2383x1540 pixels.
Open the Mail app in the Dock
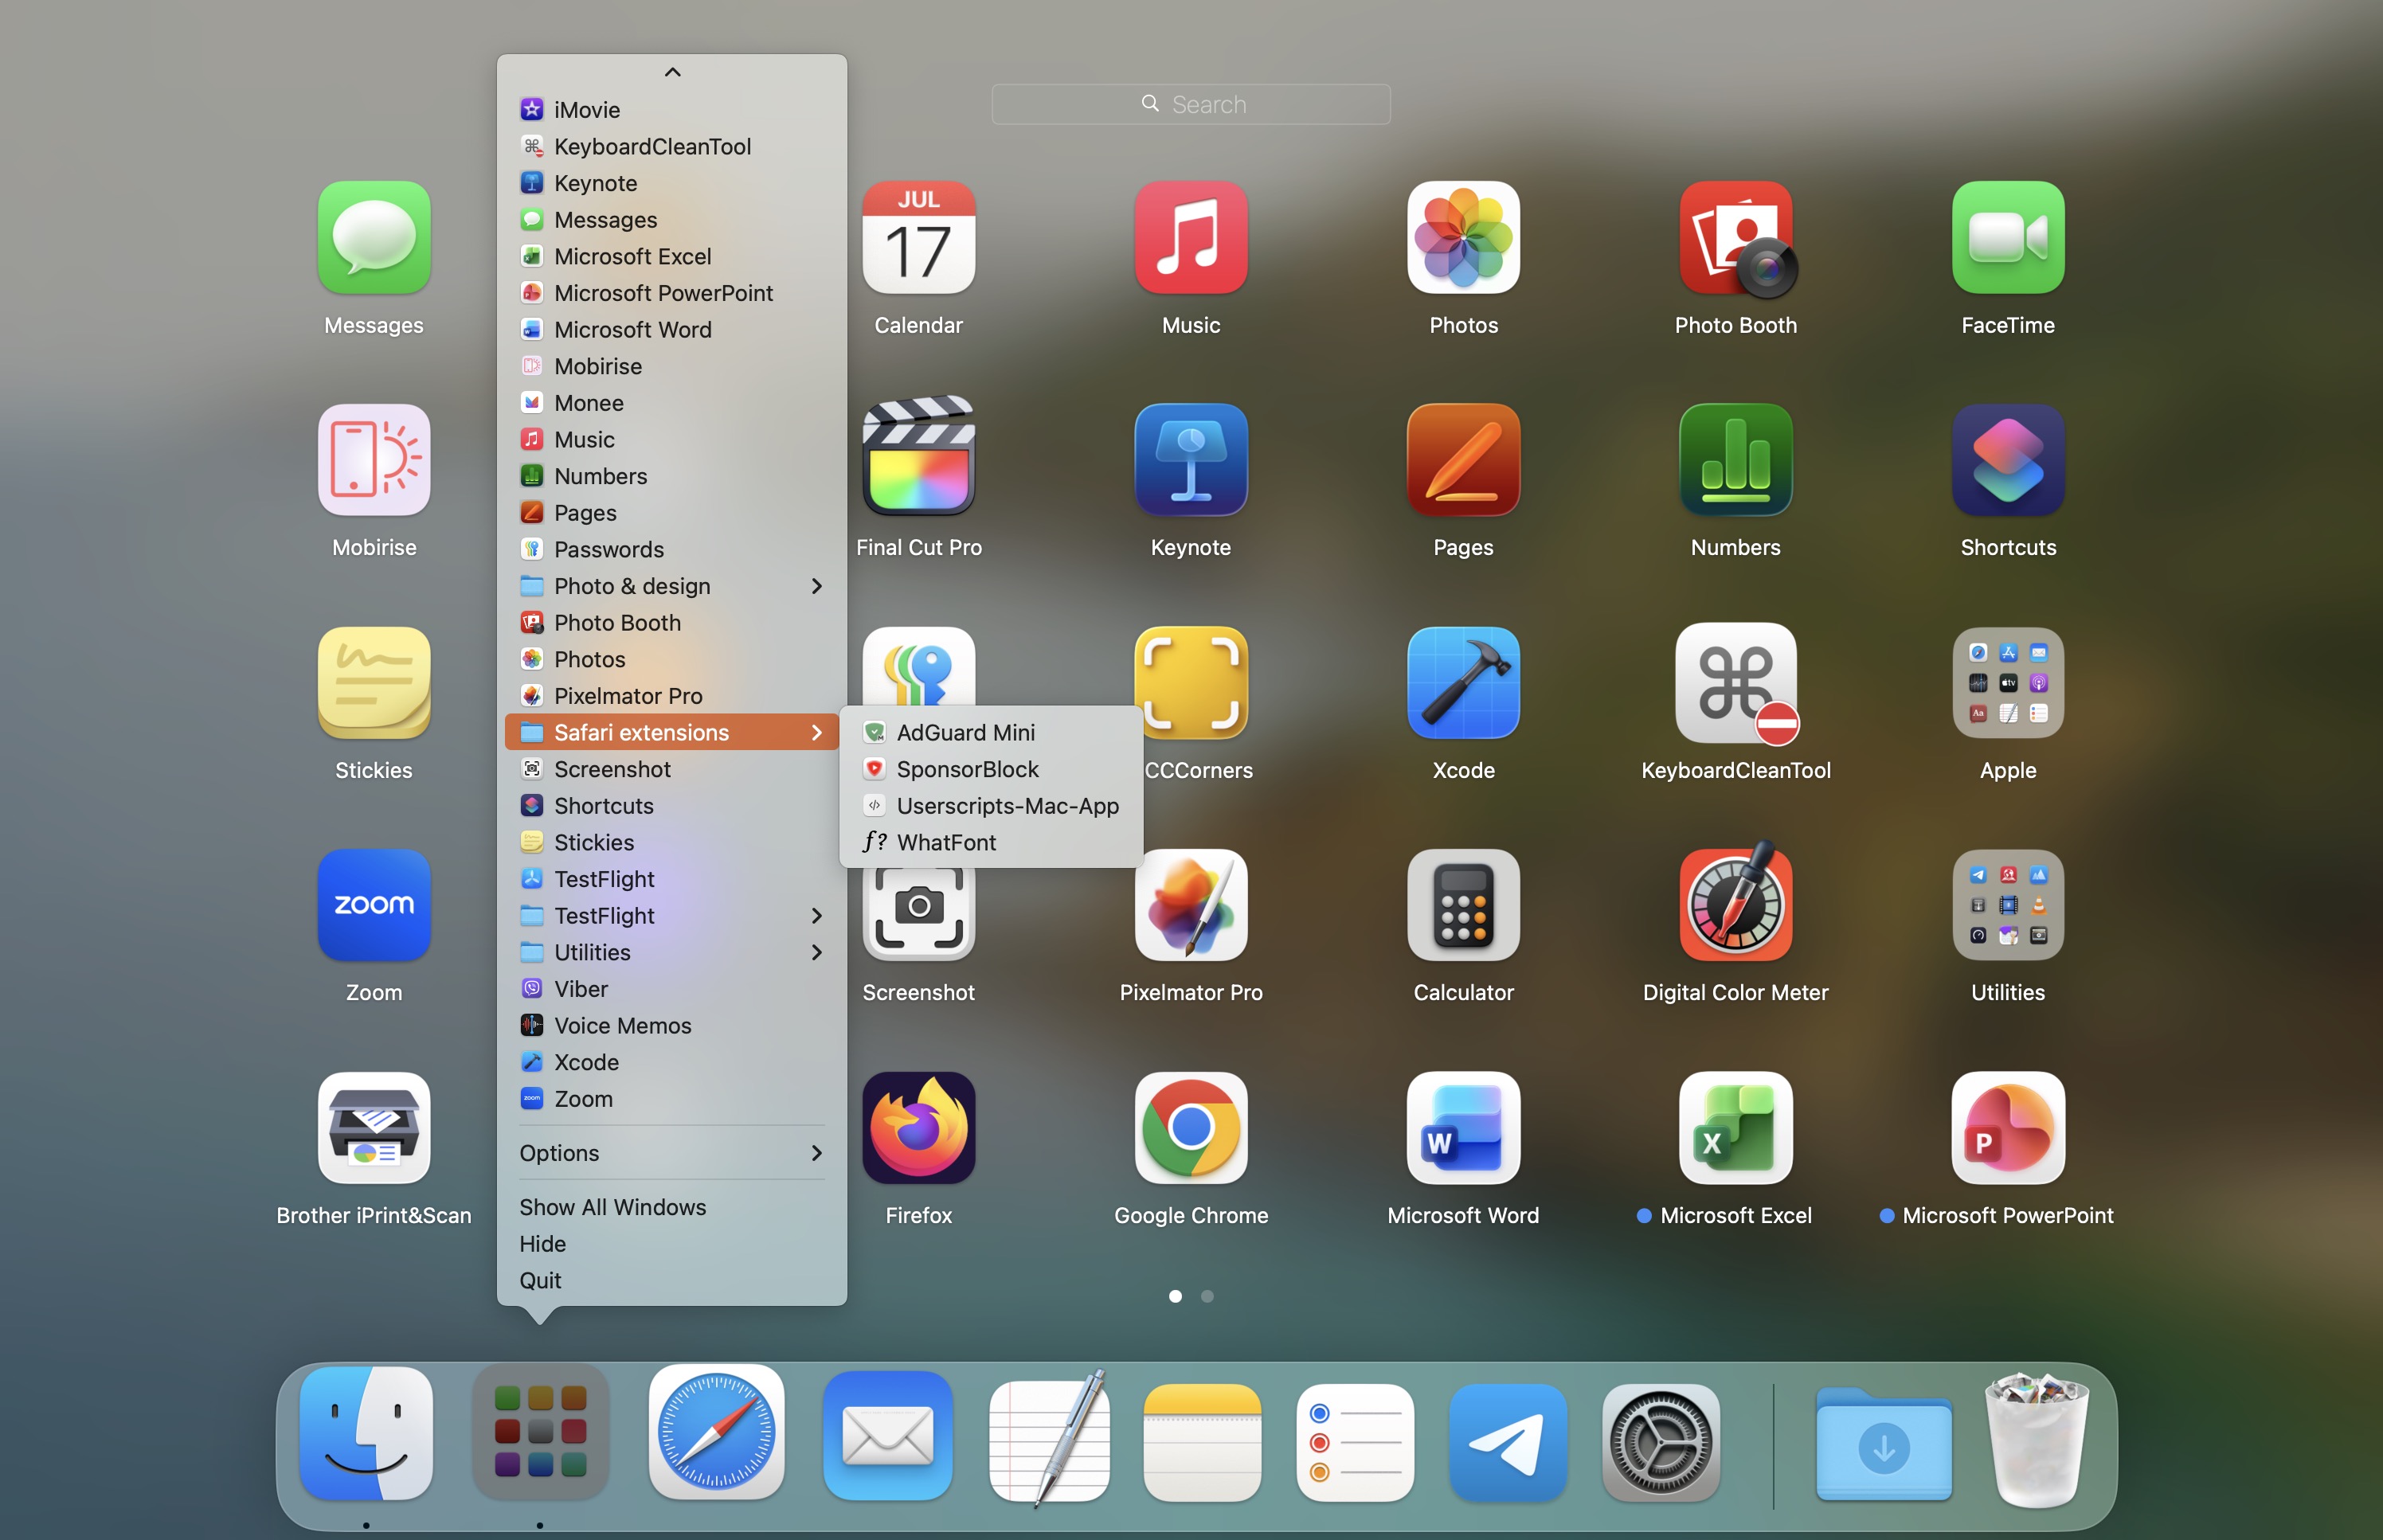pos(888,1436)
